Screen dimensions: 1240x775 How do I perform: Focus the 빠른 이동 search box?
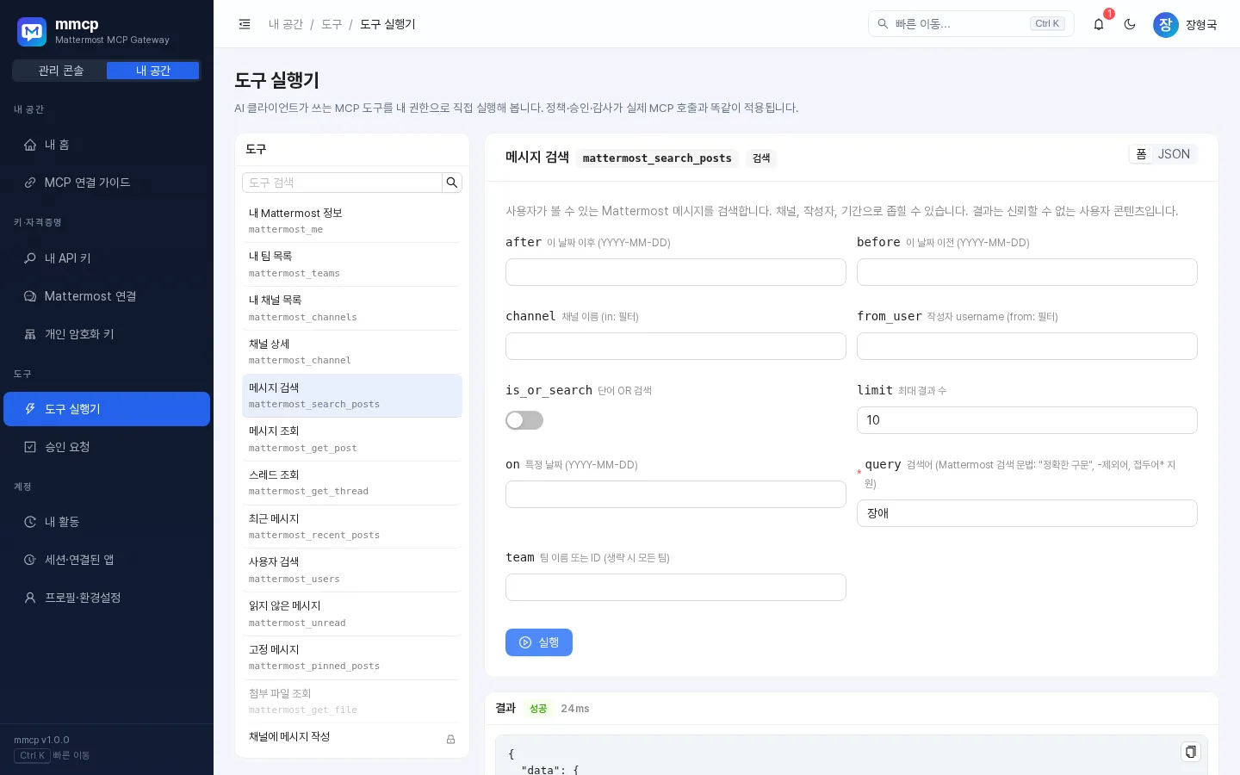(971, 24)
